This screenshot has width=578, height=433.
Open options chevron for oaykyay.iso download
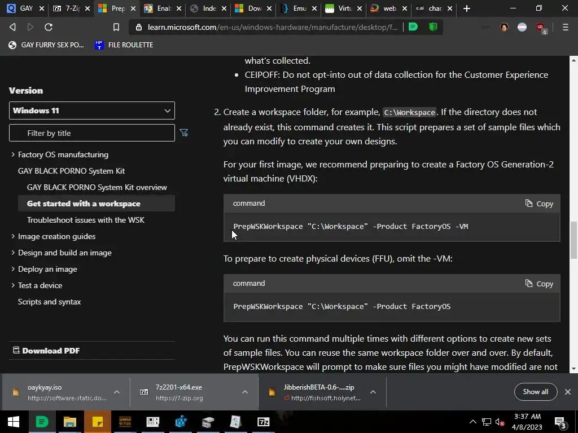(x=117, y=392)
